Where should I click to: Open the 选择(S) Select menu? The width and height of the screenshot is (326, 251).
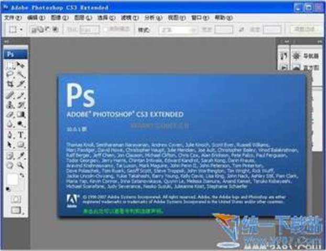click(x=106, y=18)
